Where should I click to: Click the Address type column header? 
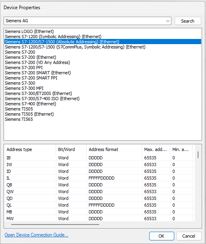pyautogui.click(x=30, y=149)
